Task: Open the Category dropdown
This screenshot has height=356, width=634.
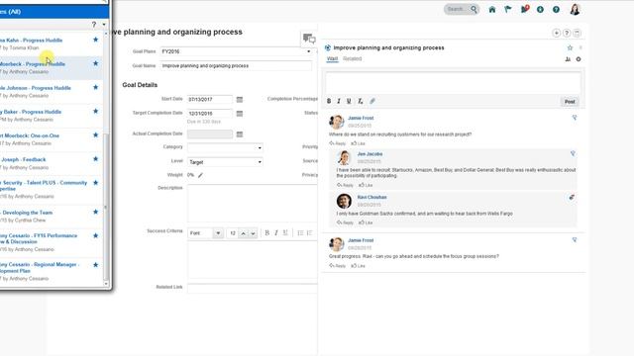Action: point(260,147)
